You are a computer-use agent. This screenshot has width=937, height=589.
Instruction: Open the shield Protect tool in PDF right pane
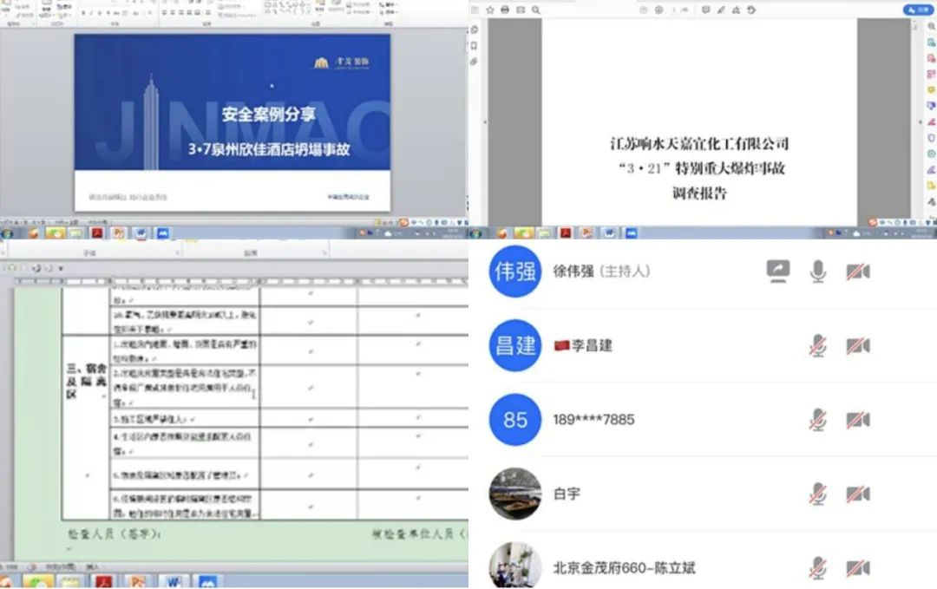tap(932, 138)
